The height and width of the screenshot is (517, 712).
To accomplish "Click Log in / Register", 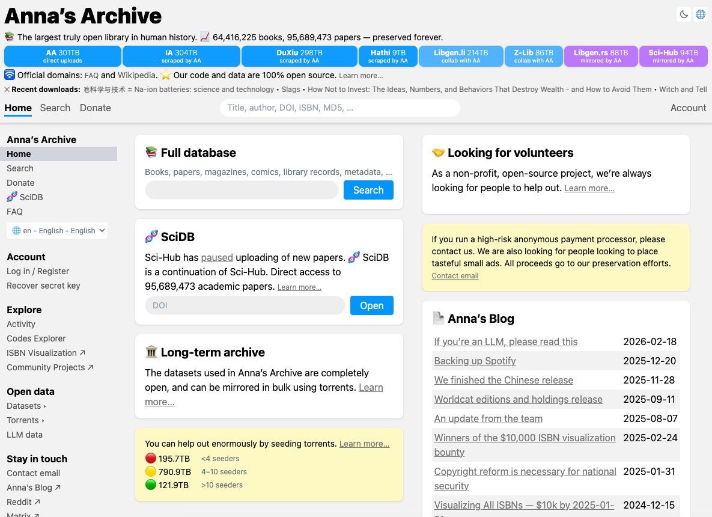I will pos(38,271).
